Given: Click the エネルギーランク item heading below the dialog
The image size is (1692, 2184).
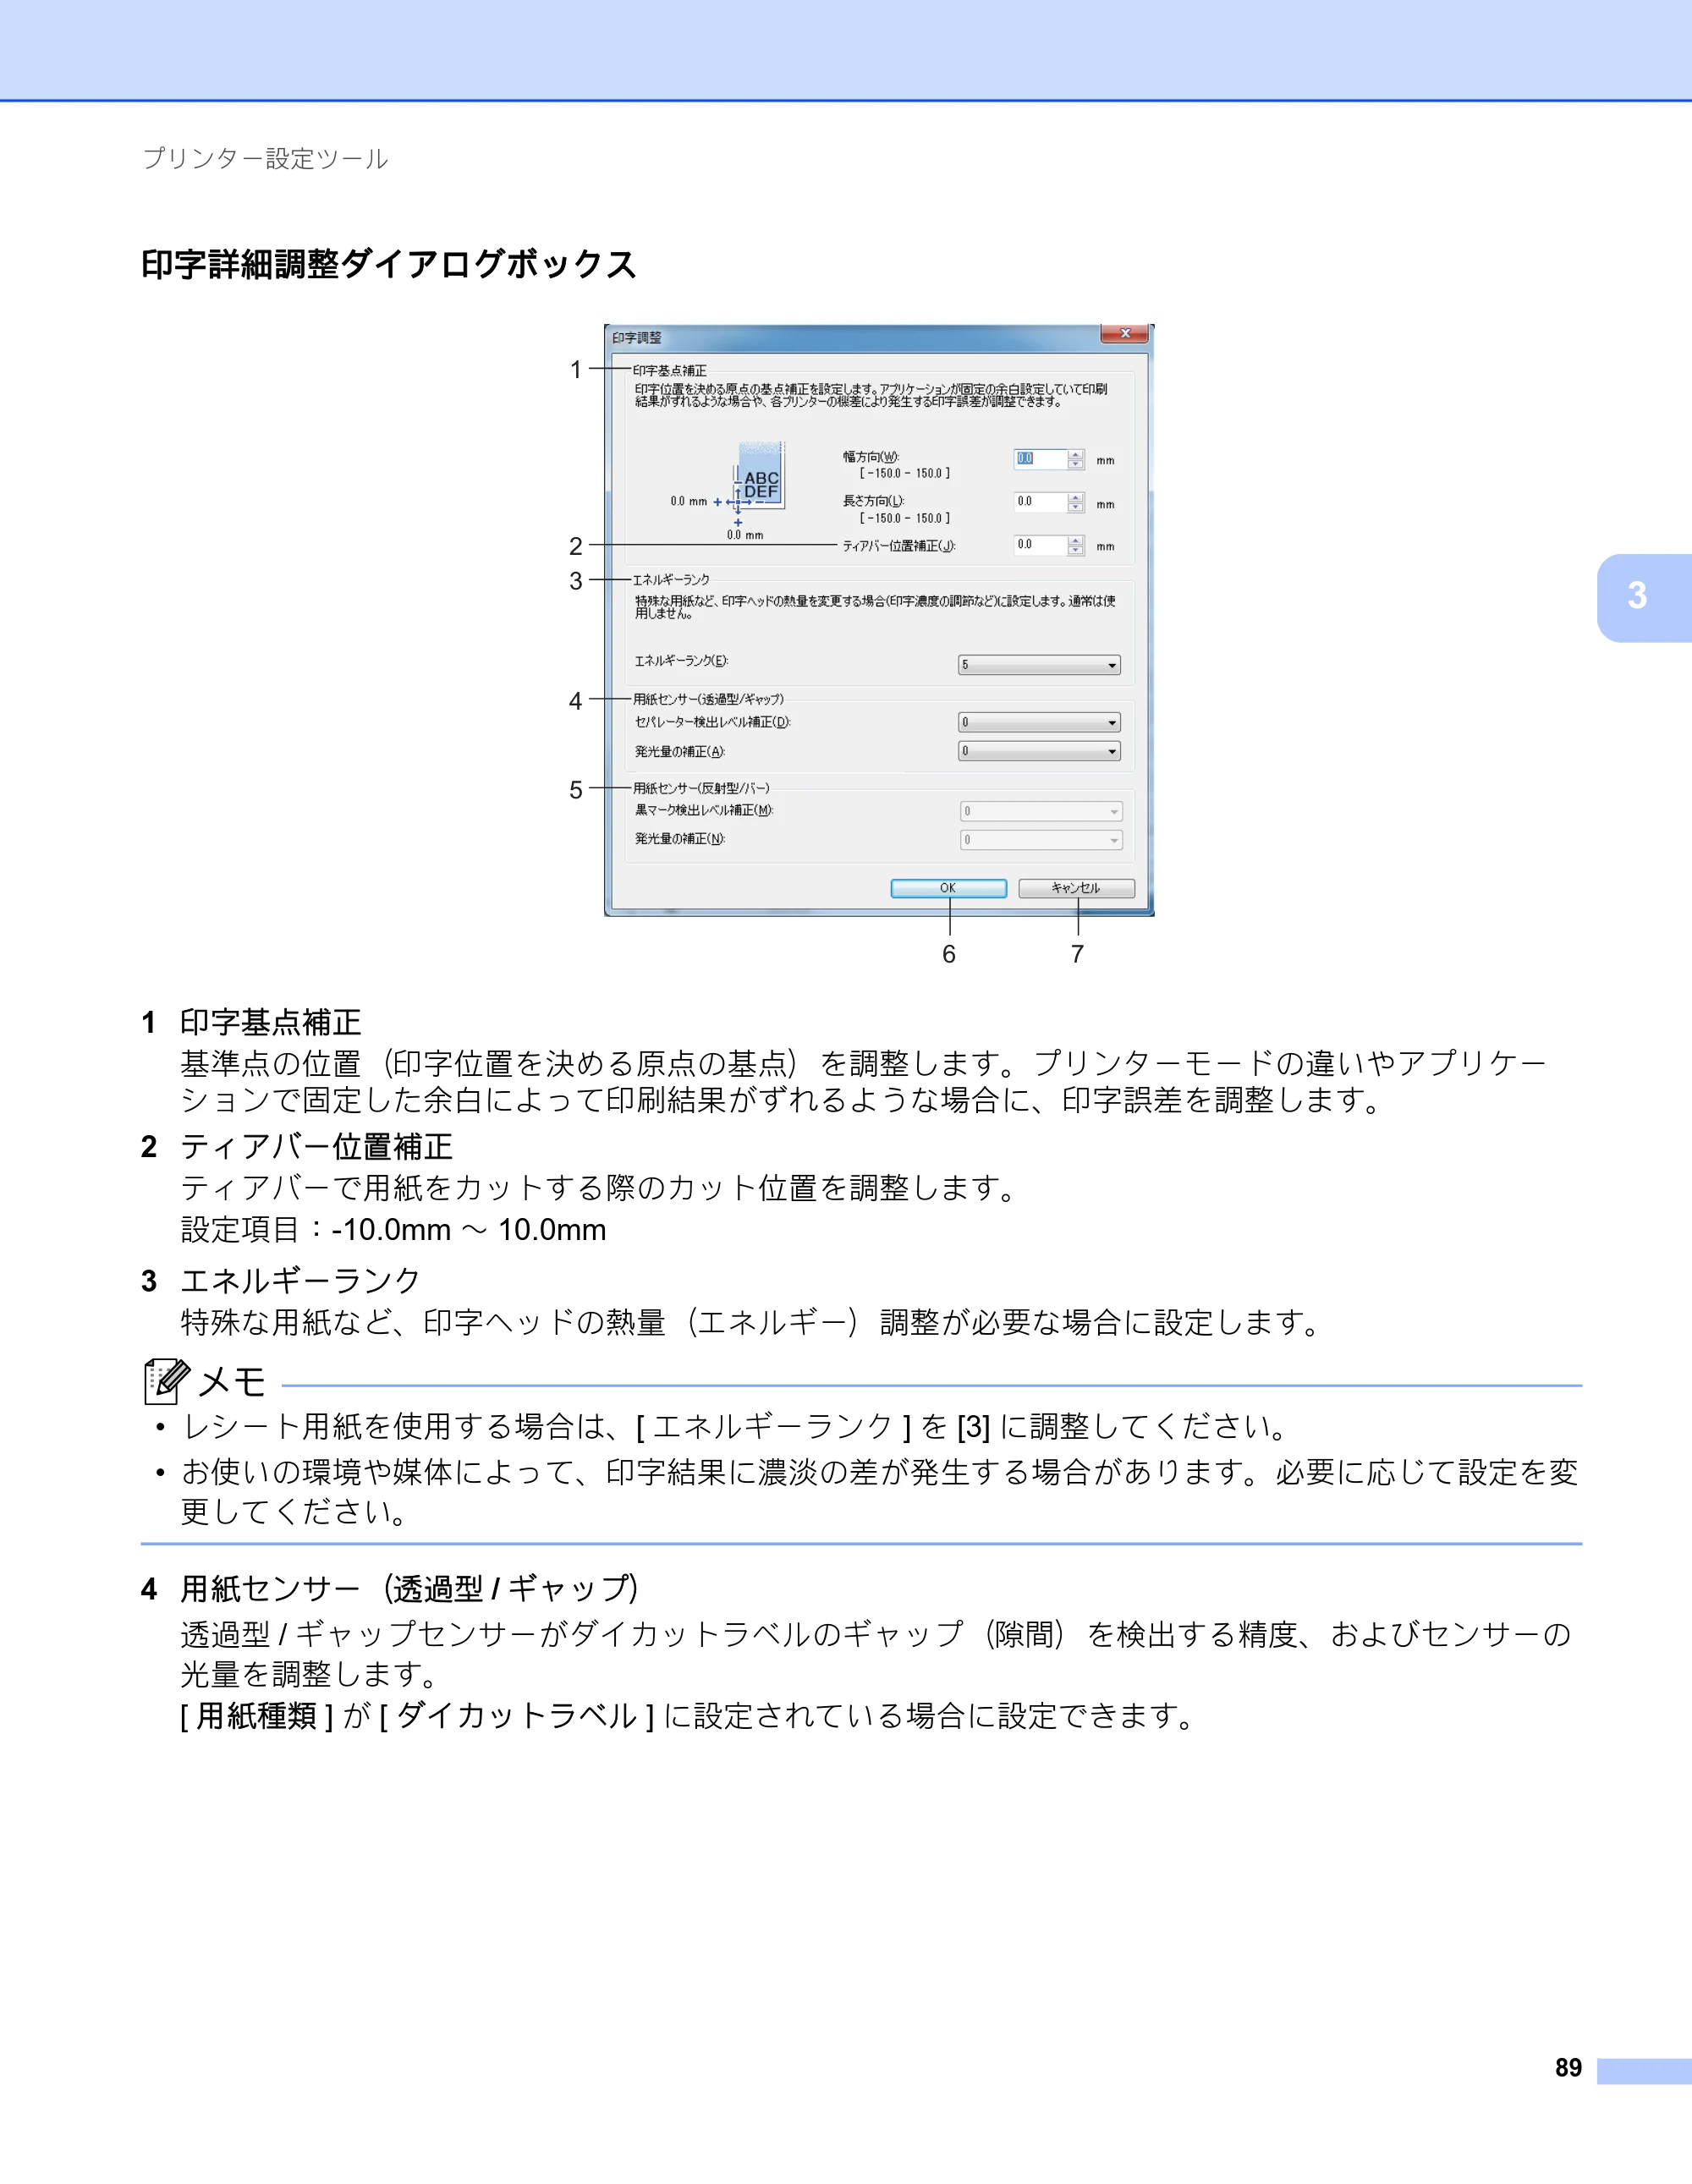Looking at the screenshot, I should click(x=301, y=1280).
